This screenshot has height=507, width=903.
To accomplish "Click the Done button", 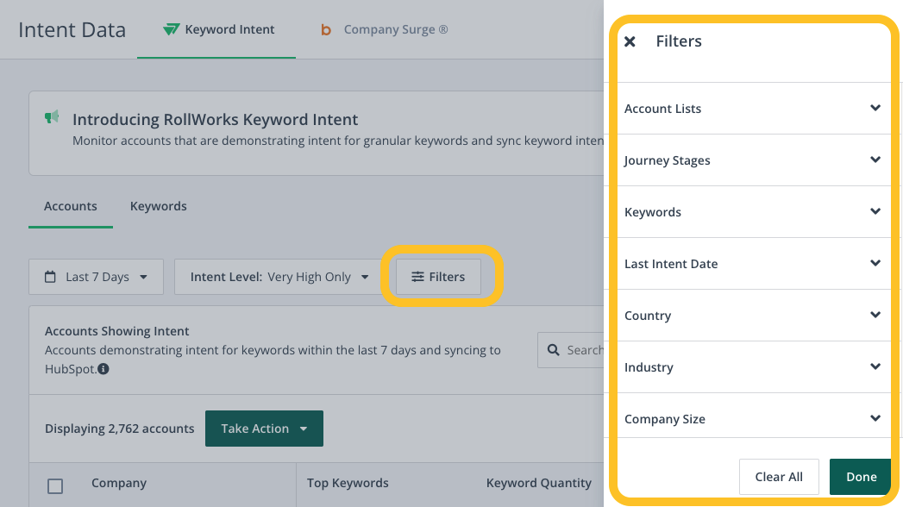I will tap(861, 477).
